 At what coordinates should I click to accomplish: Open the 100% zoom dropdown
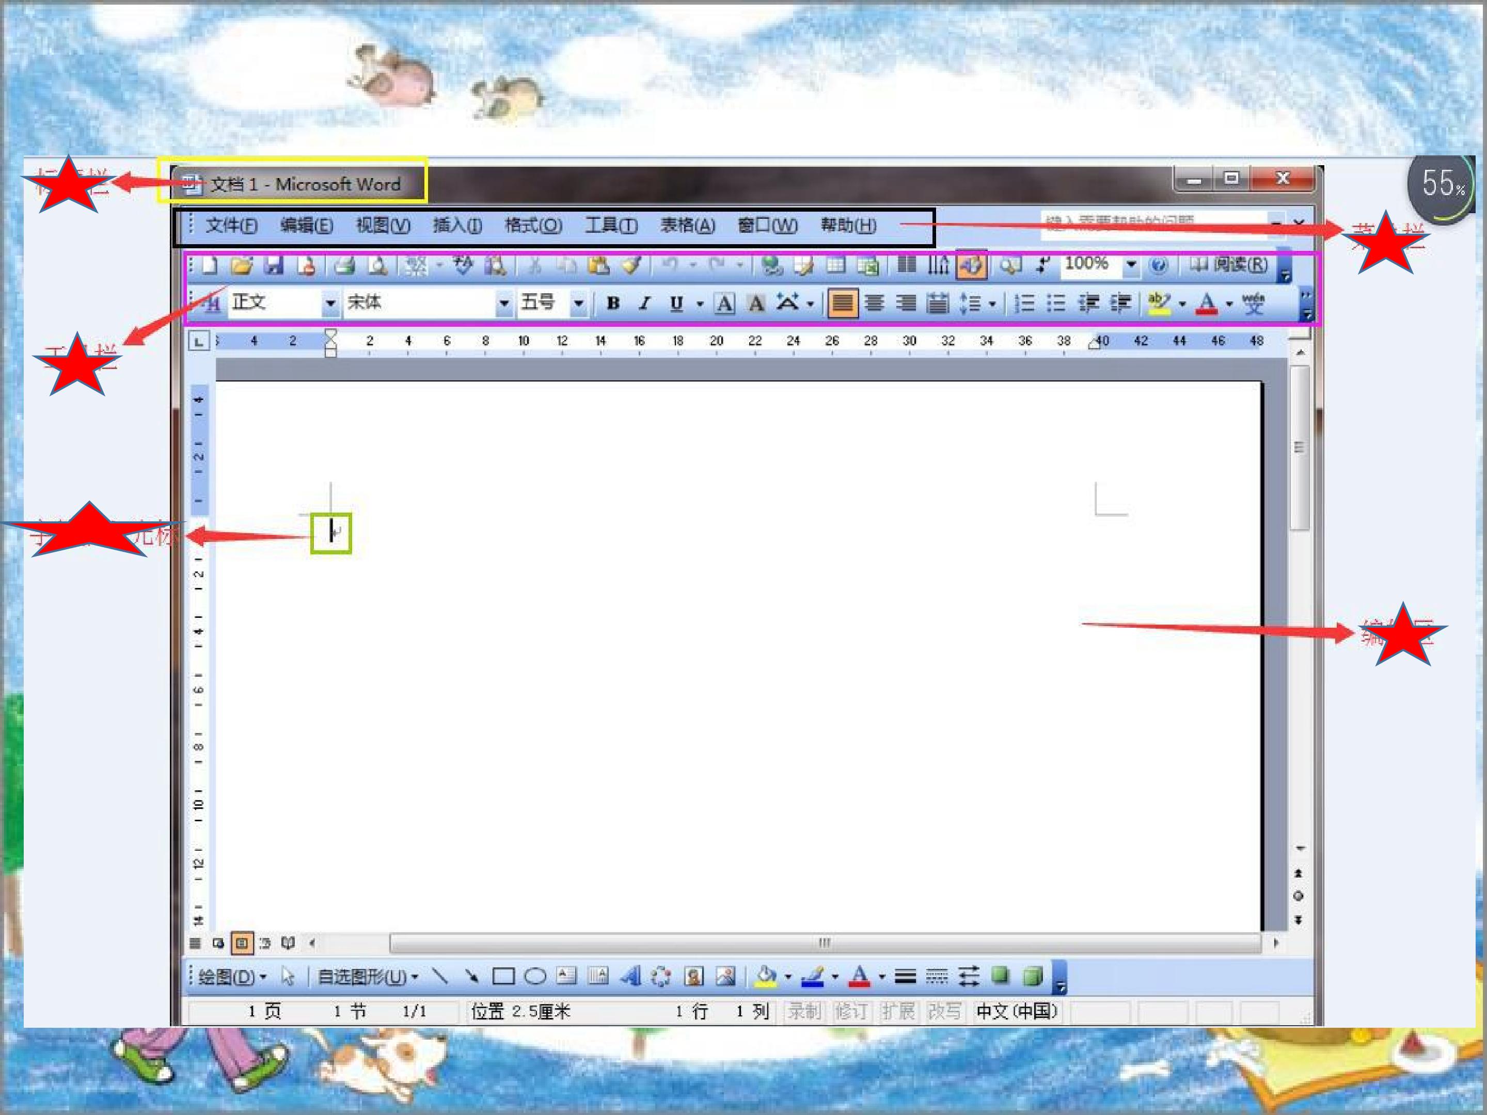pos(1131,265)
